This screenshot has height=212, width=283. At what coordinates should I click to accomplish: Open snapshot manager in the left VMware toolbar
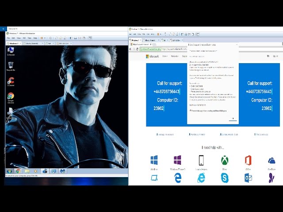point(65,38)
